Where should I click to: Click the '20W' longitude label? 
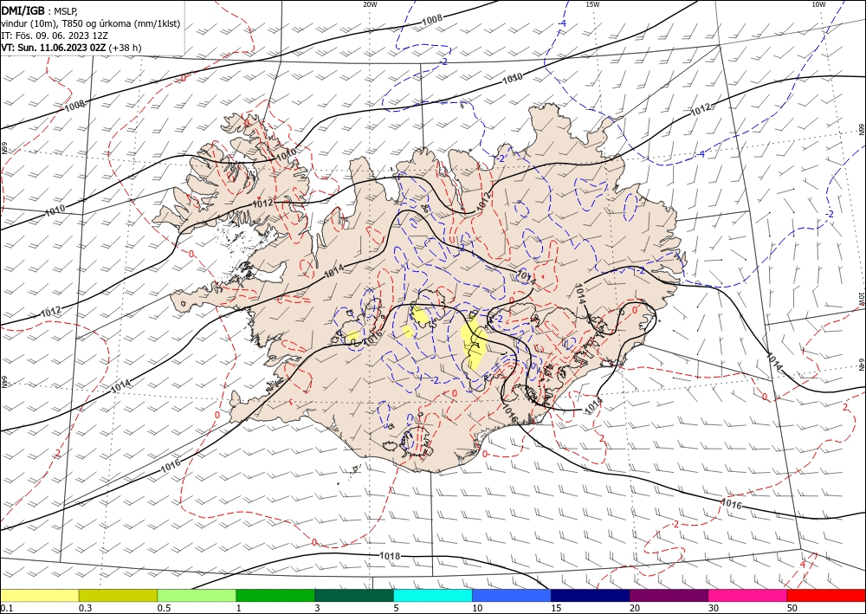pyautogui.click(x=370, y=4)
